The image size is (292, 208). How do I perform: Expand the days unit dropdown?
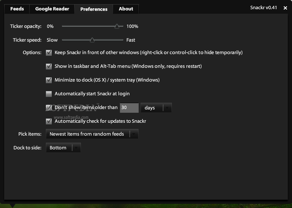[156, 108]
